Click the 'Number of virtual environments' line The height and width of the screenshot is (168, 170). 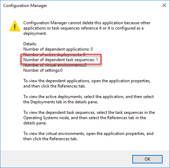[x=55, y=65]
